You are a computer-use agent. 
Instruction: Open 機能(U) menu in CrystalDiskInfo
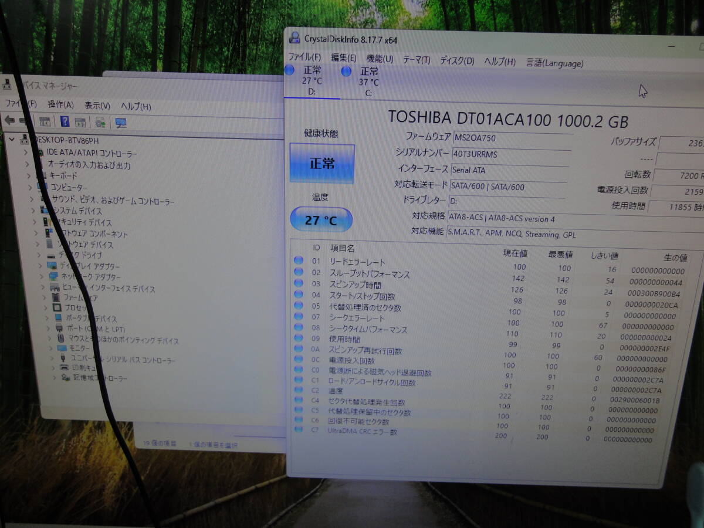point(380,59)
